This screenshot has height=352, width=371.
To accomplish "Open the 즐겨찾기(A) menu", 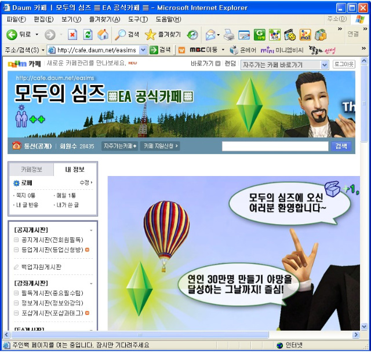I will [x=104, y=19].
